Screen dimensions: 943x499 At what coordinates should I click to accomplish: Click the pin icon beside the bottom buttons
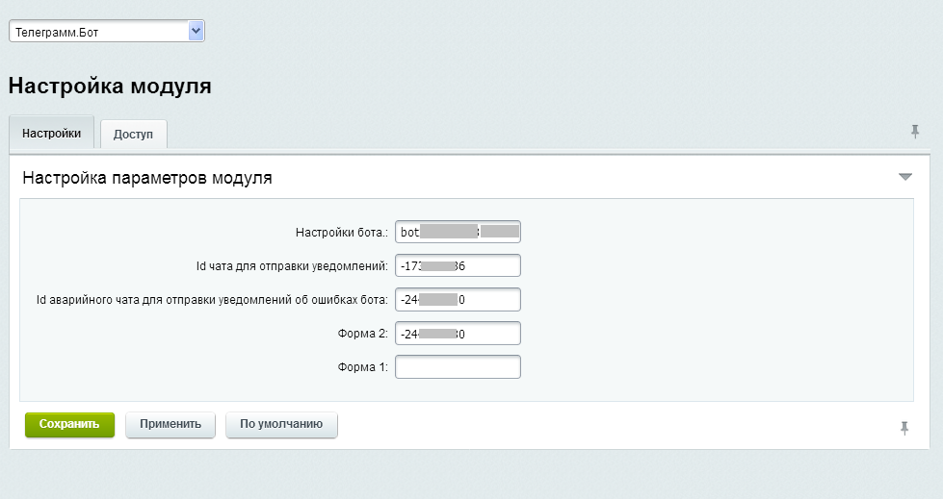[904, 428]
